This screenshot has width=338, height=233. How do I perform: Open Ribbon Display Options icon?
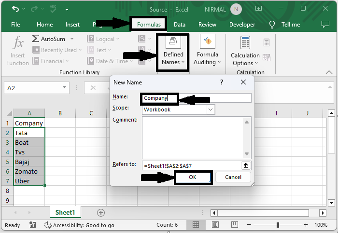tap(258, 9)
